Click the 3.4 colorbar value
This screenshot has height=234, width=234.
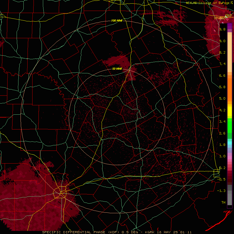222,122
